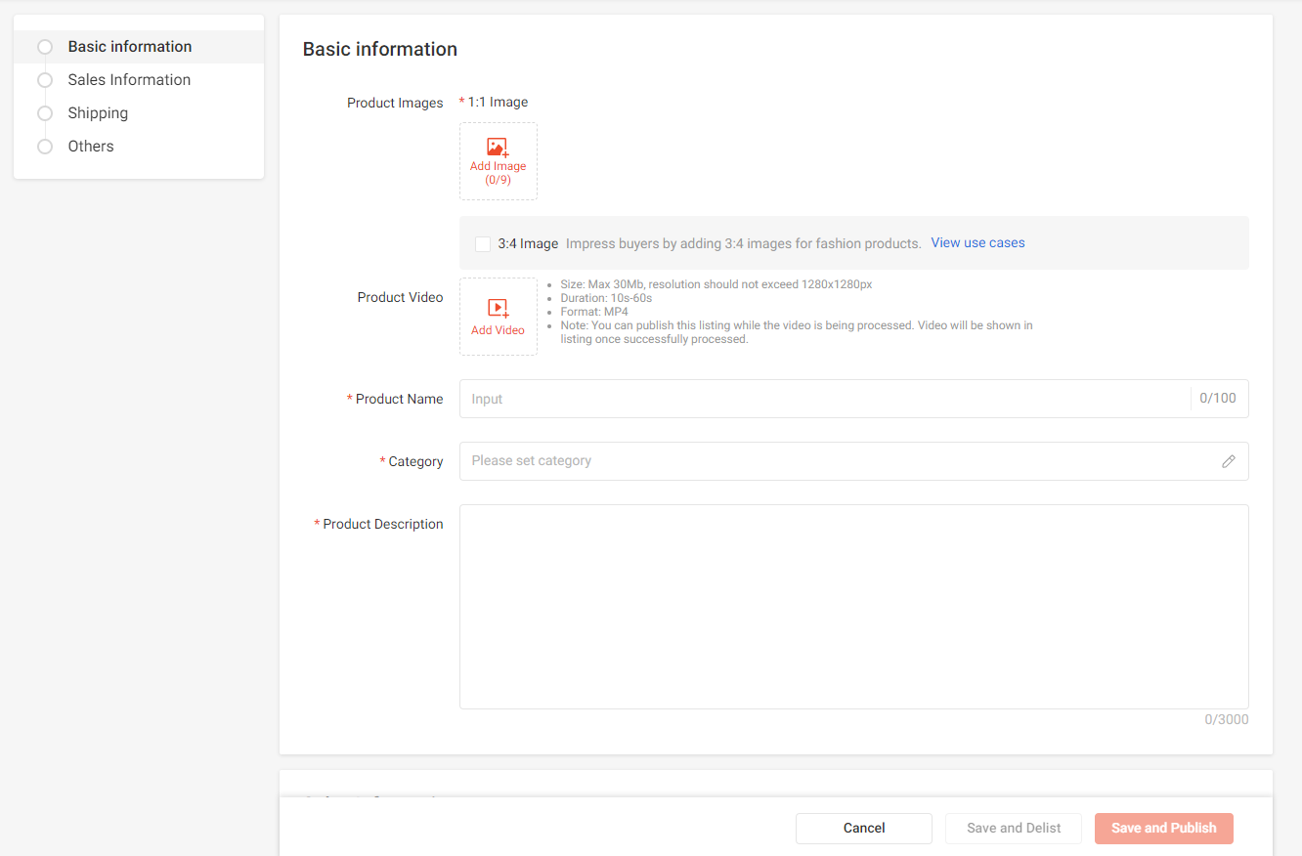
Task: Click the Shipping step circle
Action: [45, 113]
